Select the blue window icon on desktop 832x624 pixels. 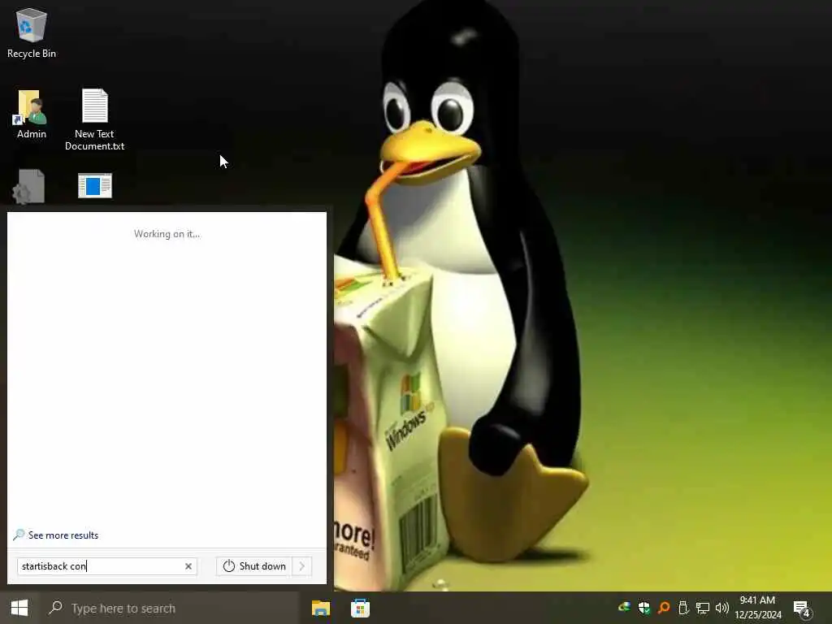(x=95, y=186)
